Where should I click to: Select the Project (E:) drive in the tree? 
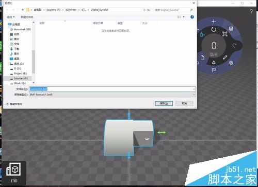tap(19, 73)
